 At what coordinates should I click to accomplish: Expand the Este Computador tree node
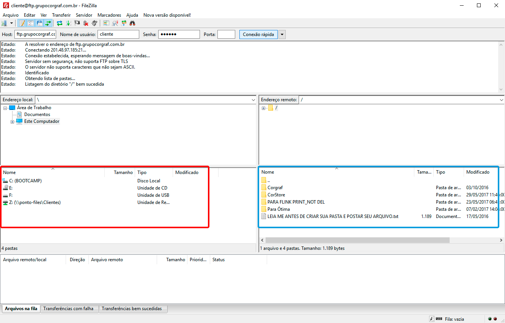pyautogui.click(x=13, y=122)
